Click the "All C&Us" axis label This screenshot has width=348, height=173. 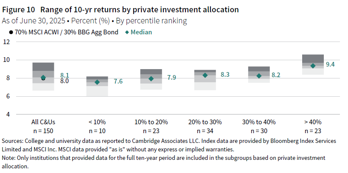click(43, 123)
